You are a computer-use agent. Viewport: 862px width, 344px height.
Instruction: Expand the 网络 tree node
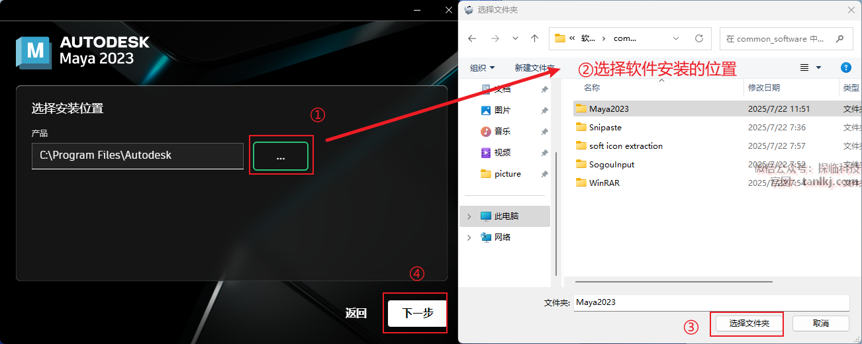coord(469,237)
